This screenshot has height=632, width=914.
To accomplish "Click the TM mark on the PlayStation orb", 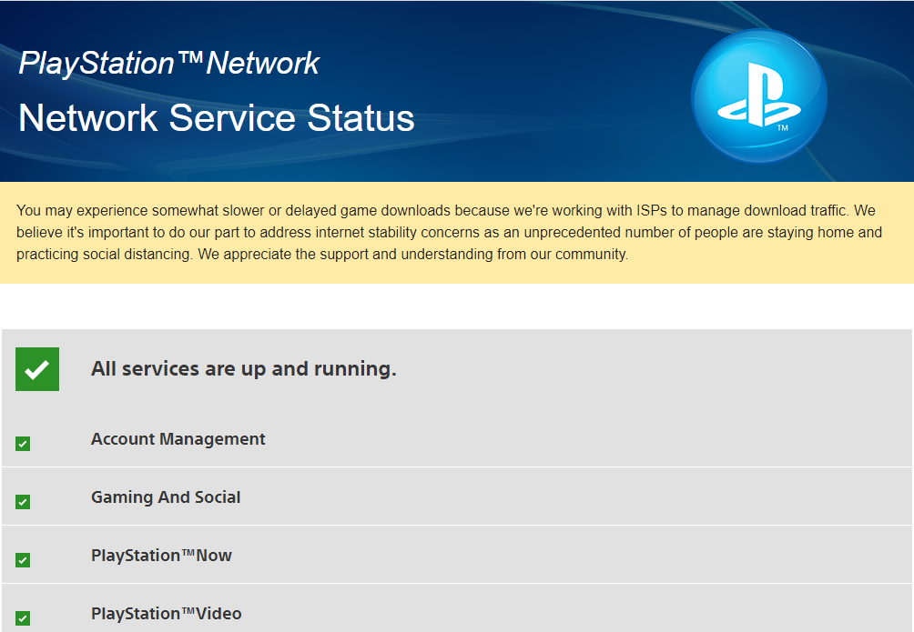I will 783,127.
